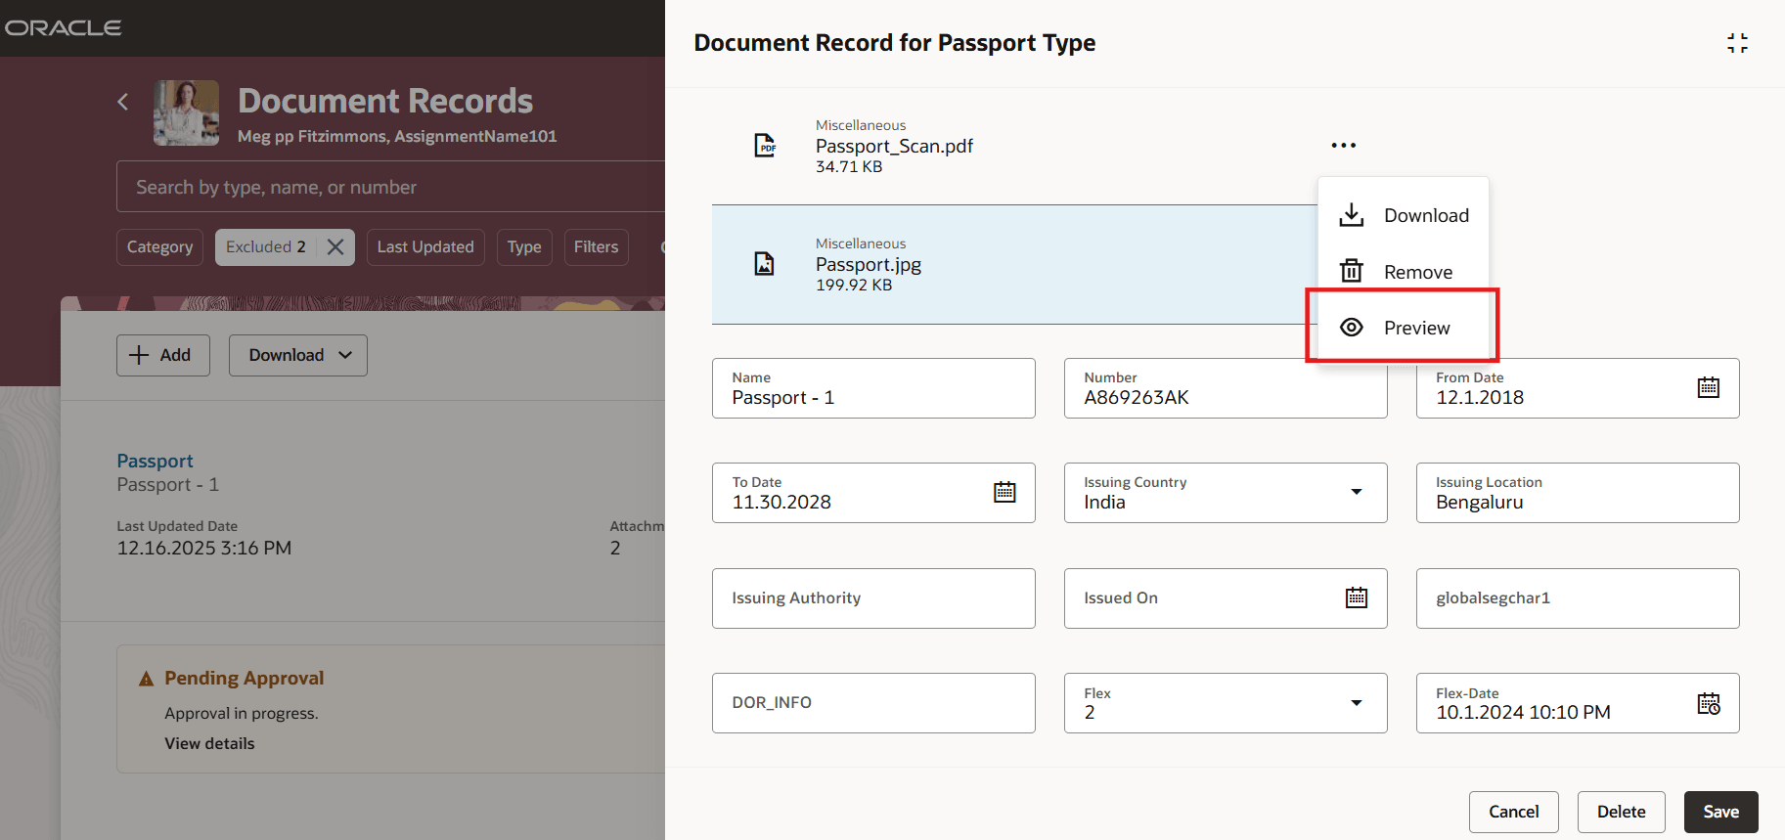1785x840 pixels.
Task: Select the Passport_Scan.pdf file name
Action: pyautogui.click(x=894, y=146)
